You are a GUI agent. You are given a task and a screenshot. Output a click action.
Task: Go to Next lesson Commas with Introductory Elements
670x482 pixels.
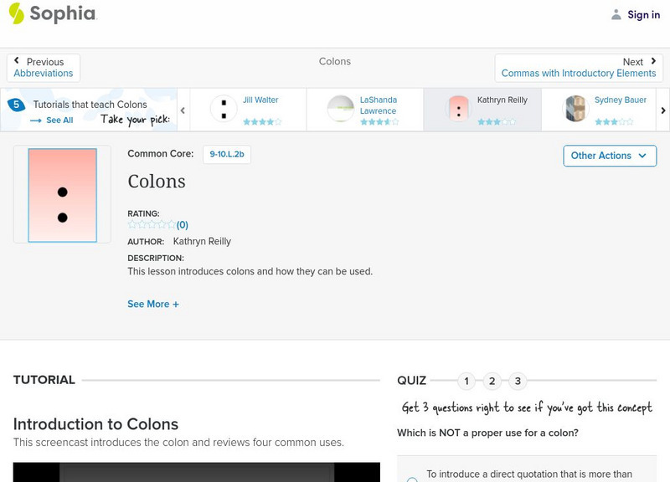pos(579,68)
